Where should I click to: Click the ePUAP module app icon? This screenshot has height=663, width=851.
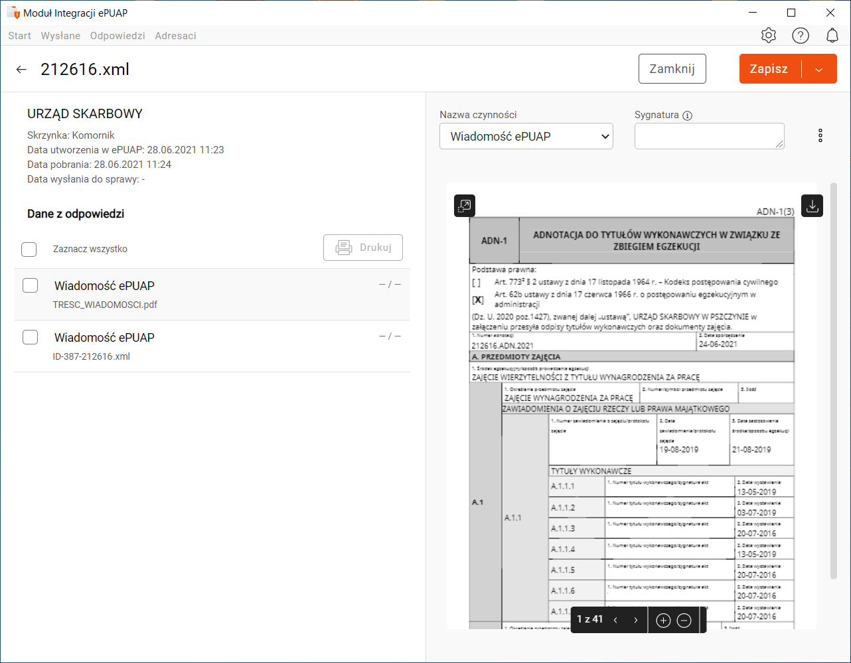(13, 13)
